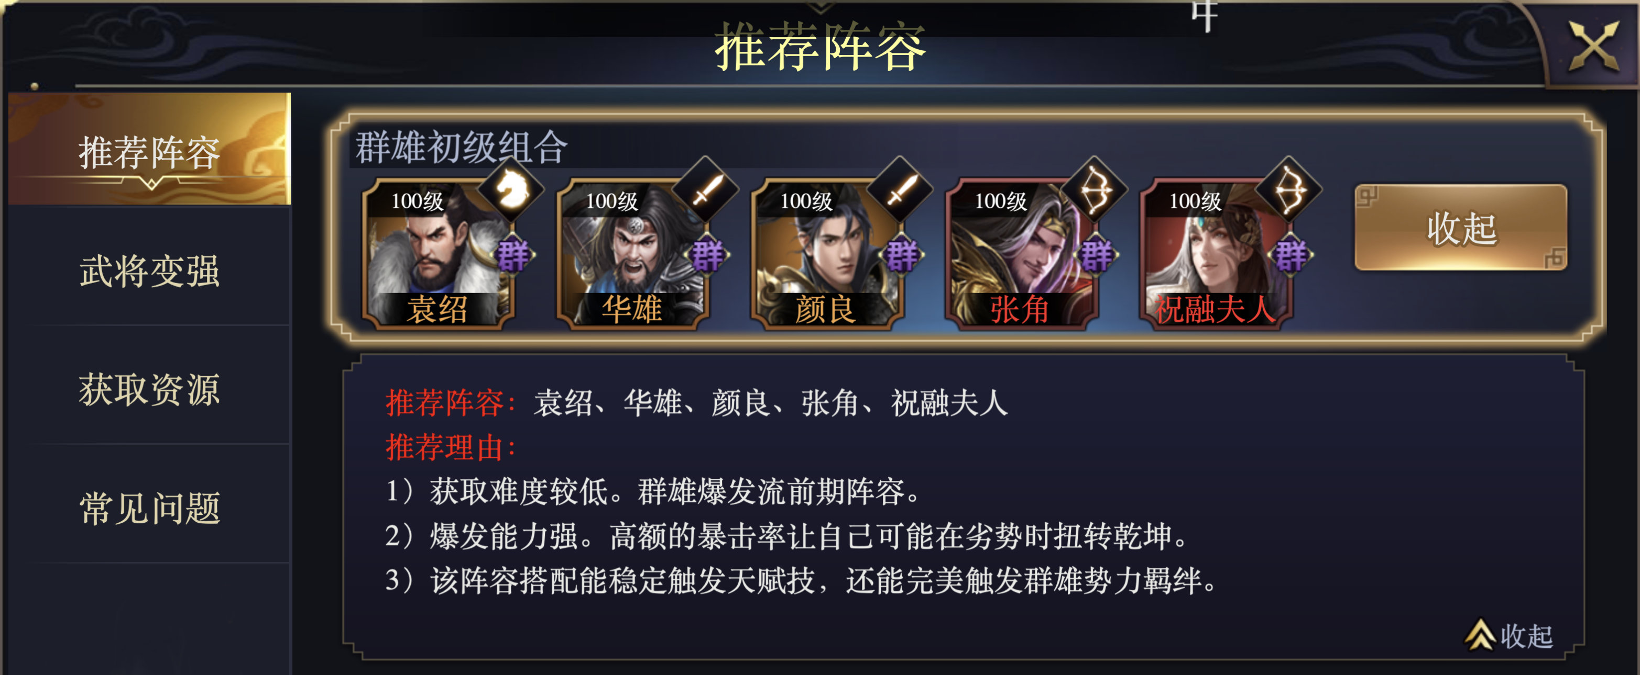
Task: Switch to the 获取资源 tab
Action: (x=150, y=389)
